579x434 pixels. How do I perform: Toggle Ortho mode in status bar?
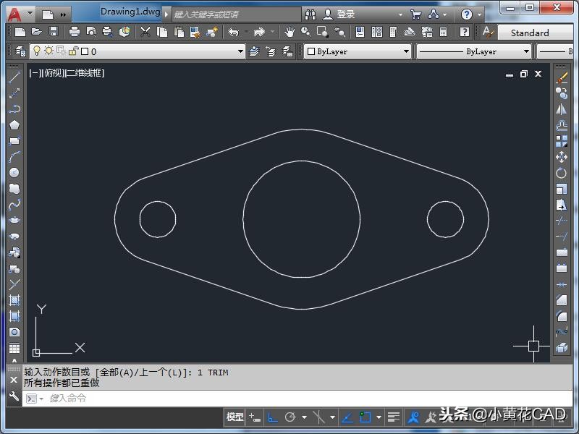click(x=272, y=417)
